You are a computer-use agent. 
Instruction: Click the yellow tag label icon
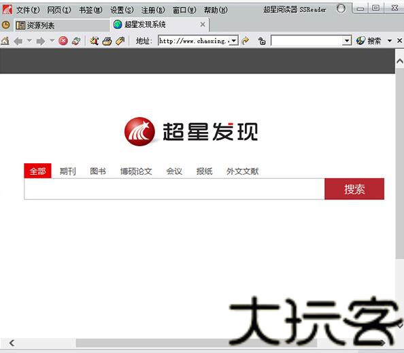click(x=120, y=41)
